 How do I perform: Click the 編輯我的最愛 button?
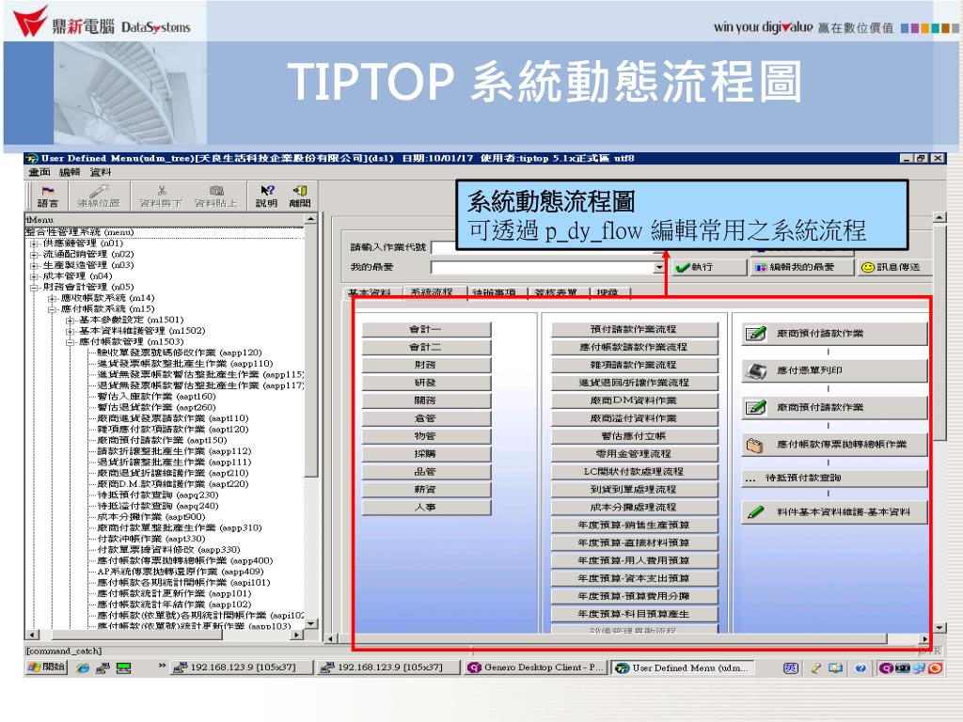tap(801, 267)
